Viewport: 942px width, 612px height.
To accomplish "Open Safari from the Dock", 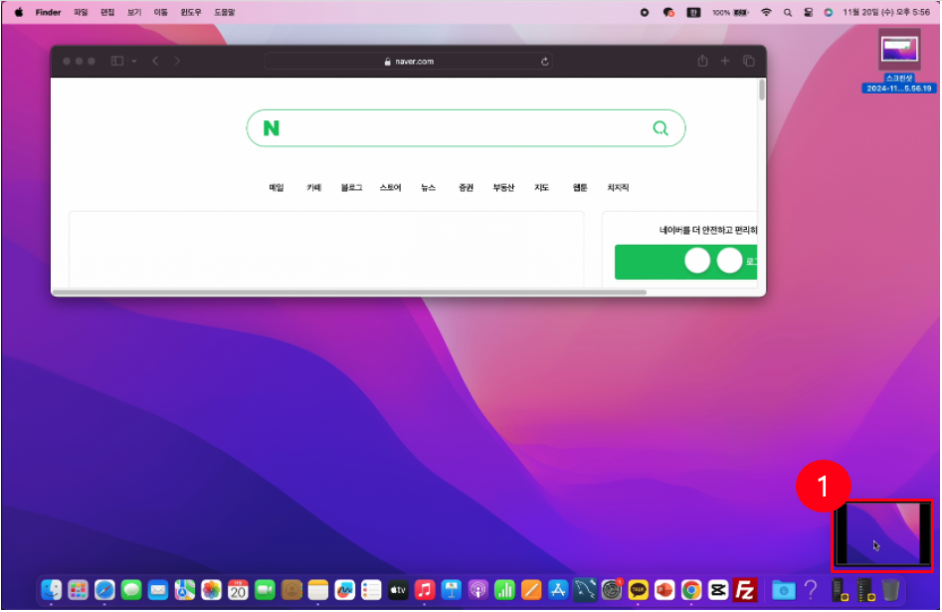I will 104,590.
